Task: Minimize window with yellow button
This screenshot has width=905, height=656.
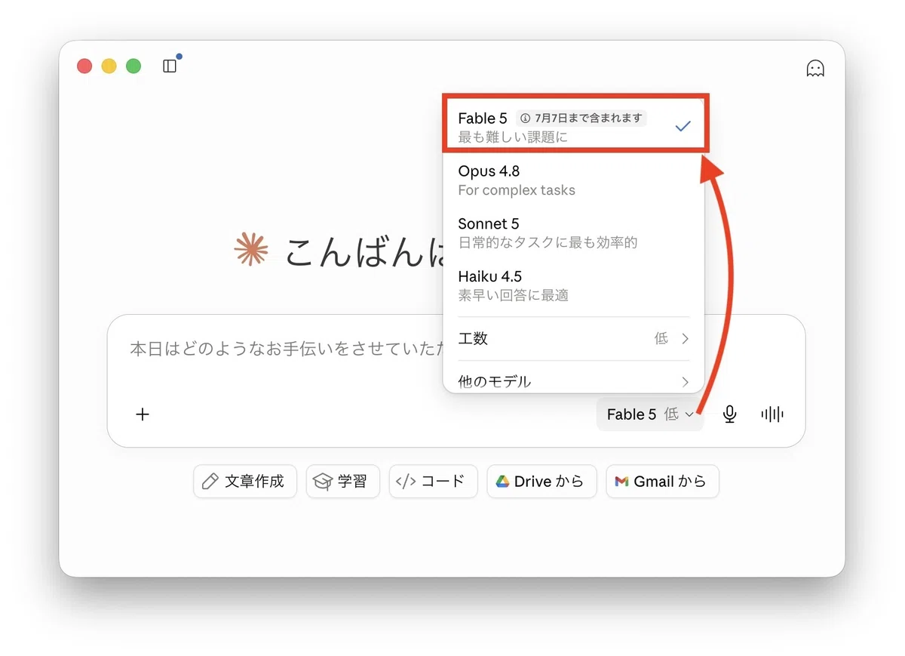Action: point(109,66)
